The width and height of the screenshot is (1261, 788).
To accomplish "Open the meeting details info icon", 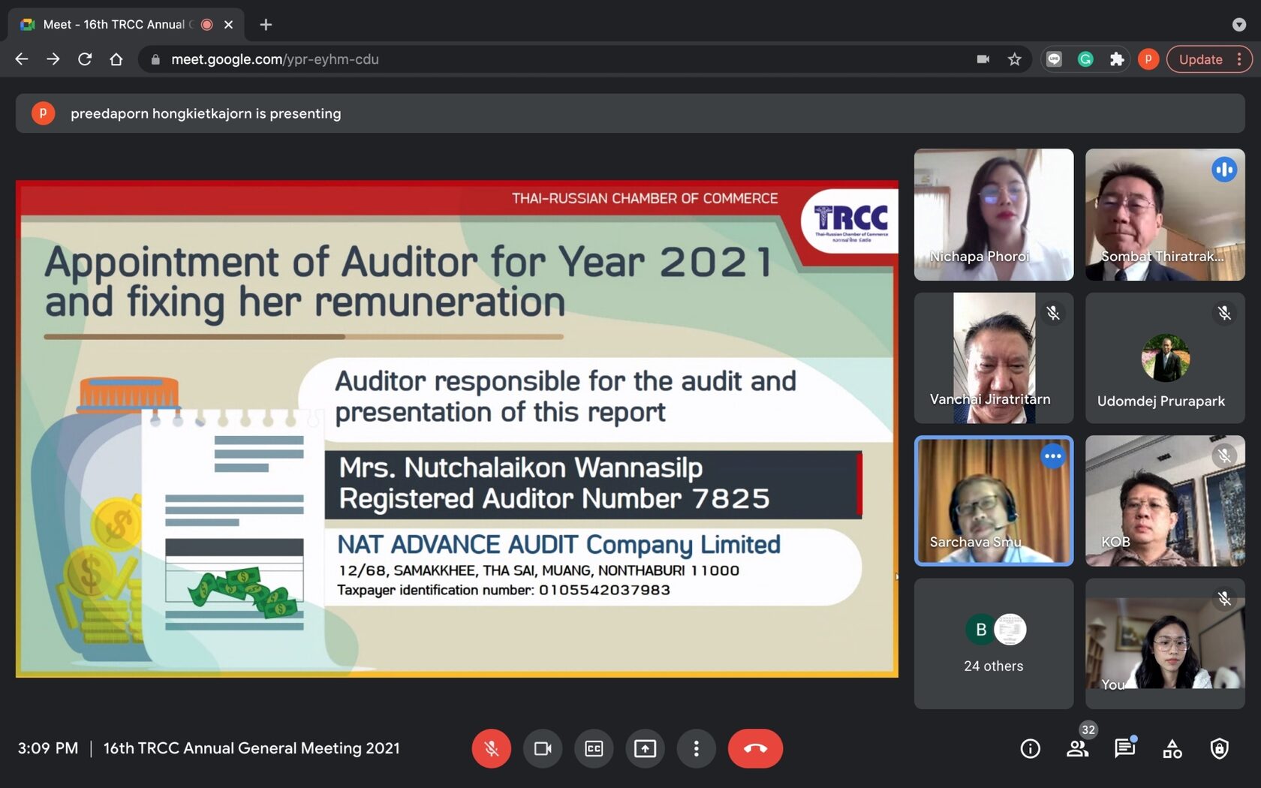I will (x=1030, y=748).
